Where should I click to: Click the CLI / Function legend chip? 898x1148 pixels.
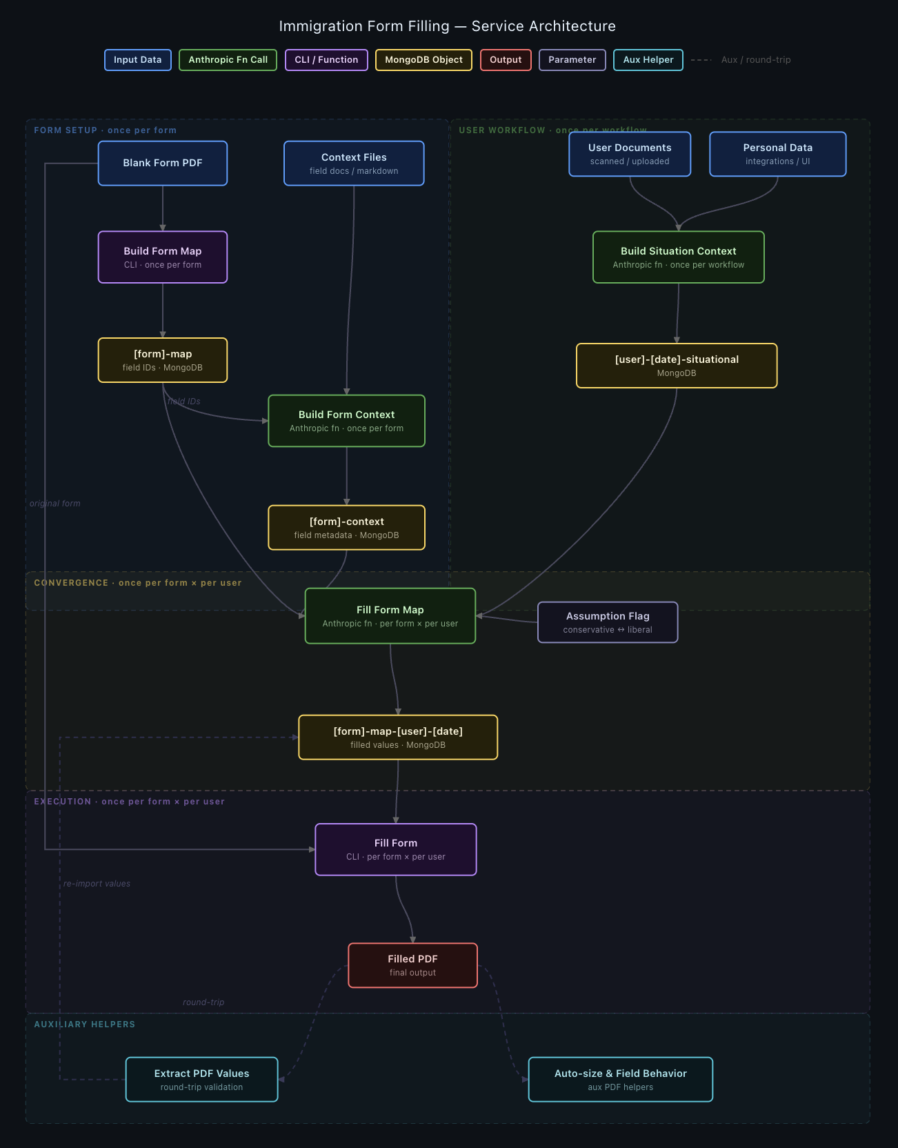326,60
